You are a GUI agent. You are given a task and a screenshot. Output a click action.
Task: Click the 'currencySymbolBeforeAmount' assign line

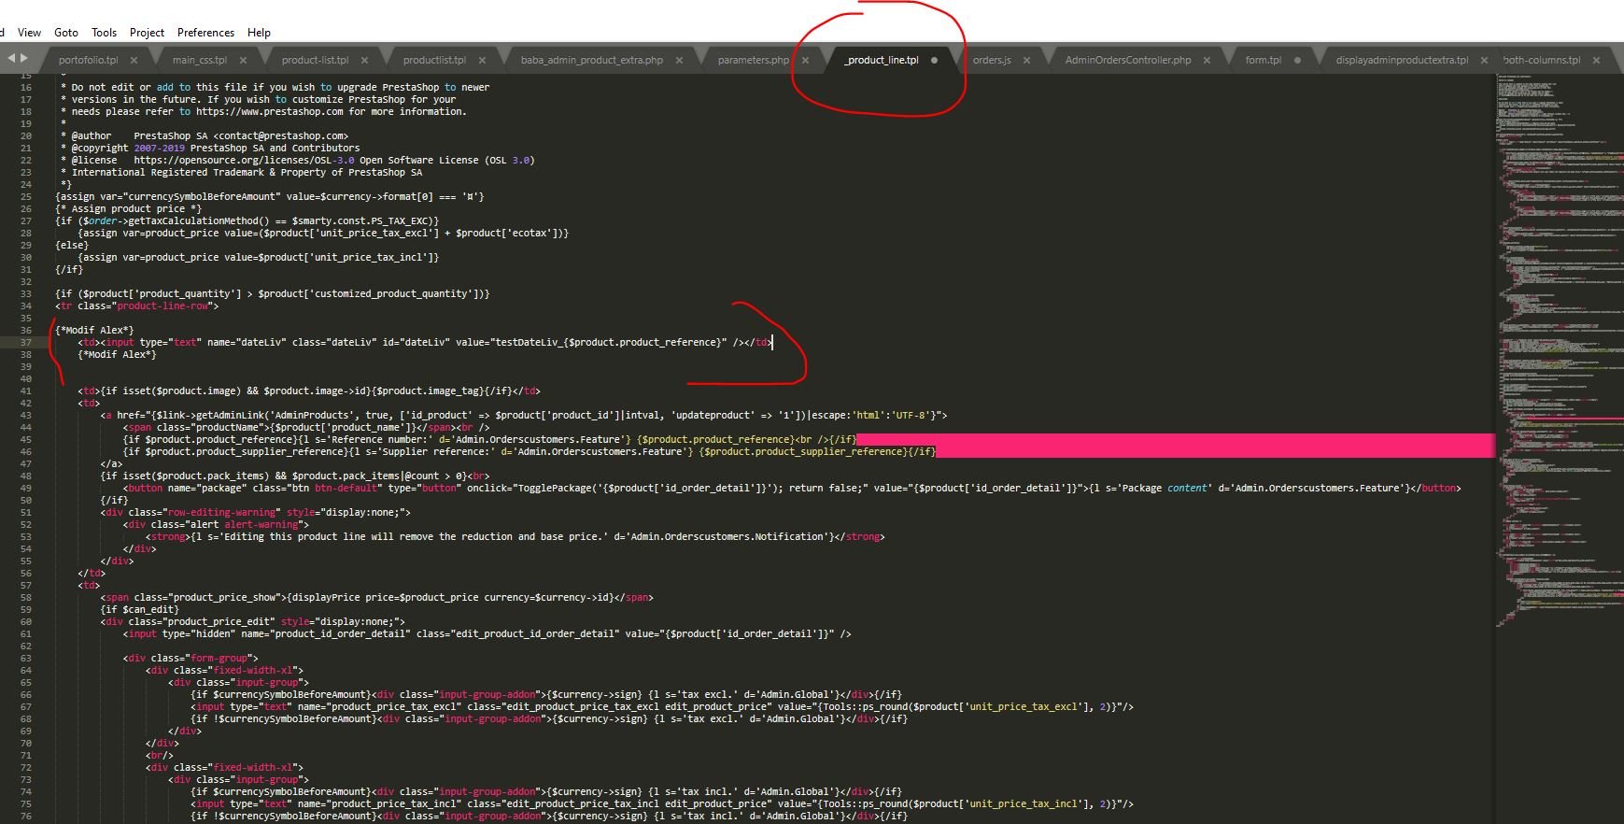(x=270, y=196)
